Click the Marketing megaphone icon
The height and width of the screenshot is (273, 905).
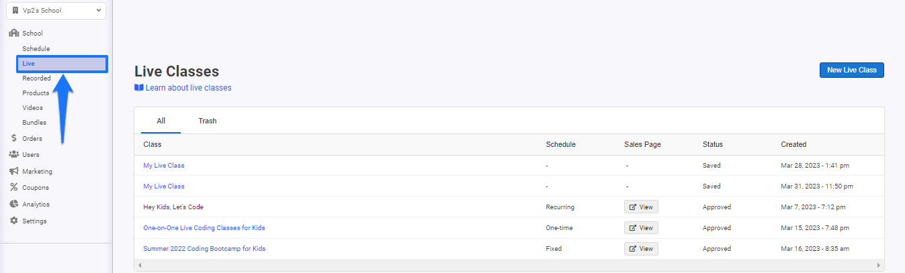tap(13, 171)
